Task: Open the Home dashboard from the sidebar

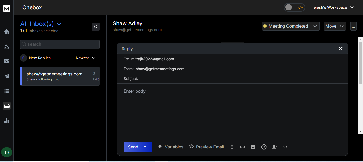Action: tap(6, 32)
